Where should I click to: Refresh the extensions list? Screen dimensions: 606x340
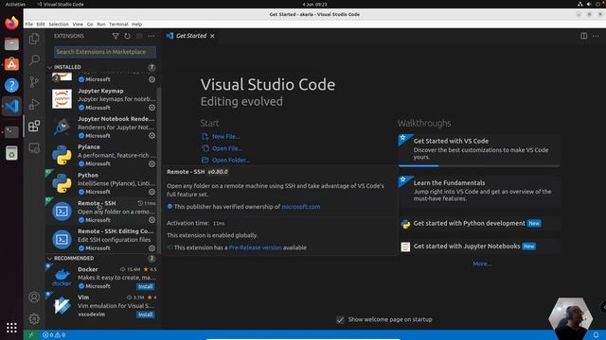[127, 36]
